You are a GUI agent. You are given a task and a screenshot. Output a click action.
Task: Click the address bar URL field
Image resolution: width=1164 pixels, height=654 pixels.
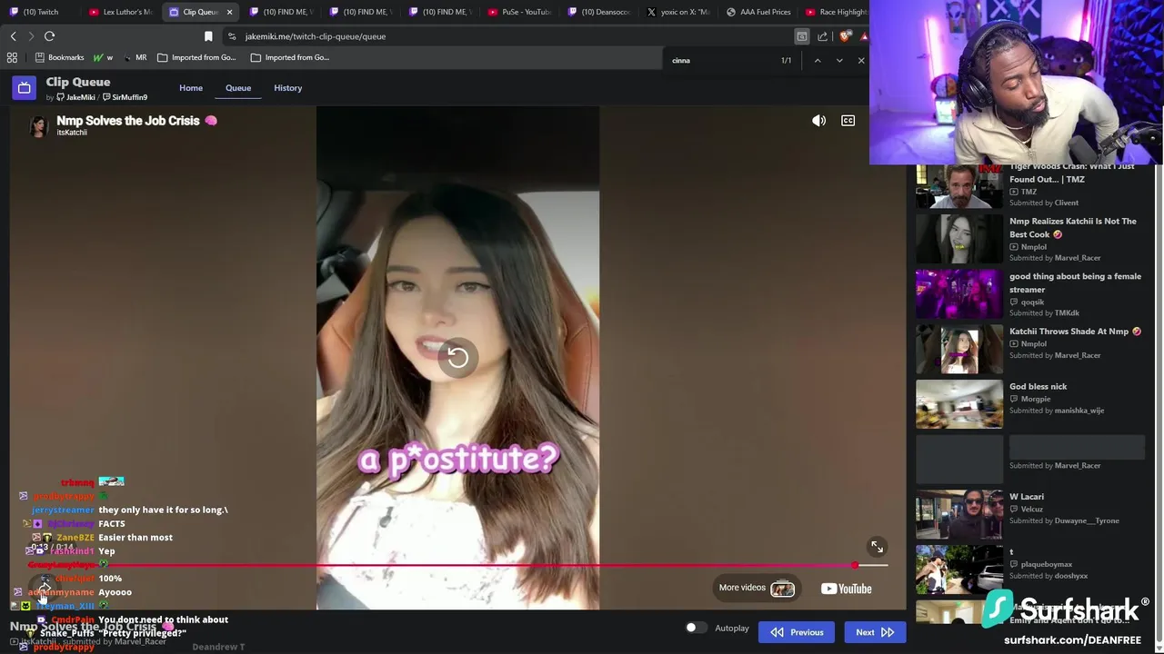509,36
